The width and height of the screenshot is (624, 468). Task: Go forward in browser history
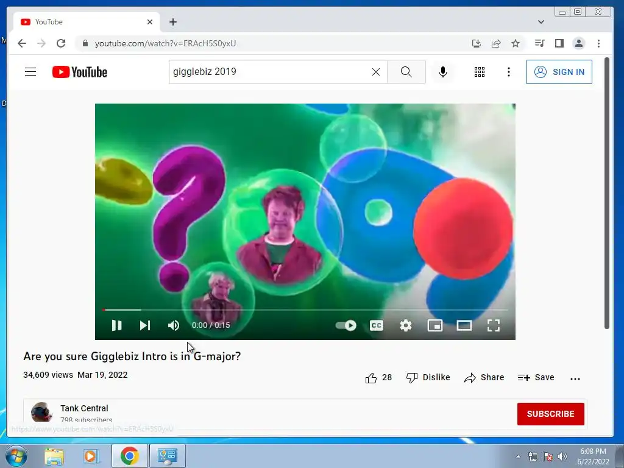click(x=41, y=43)
